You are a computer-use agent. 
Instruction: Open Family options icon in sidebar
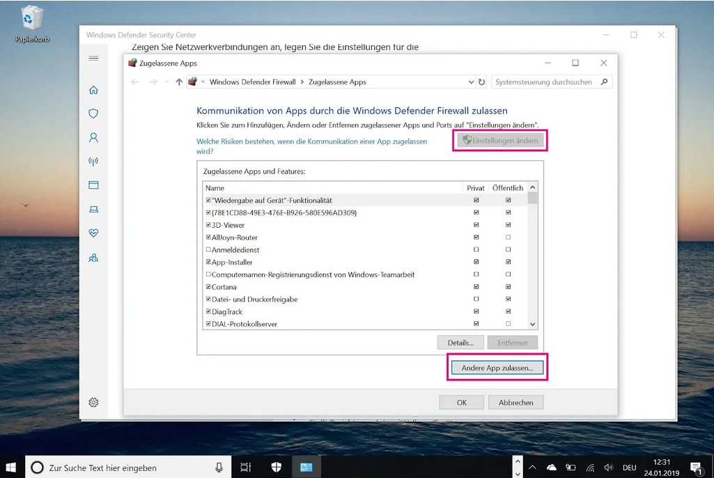coord(93,258)
